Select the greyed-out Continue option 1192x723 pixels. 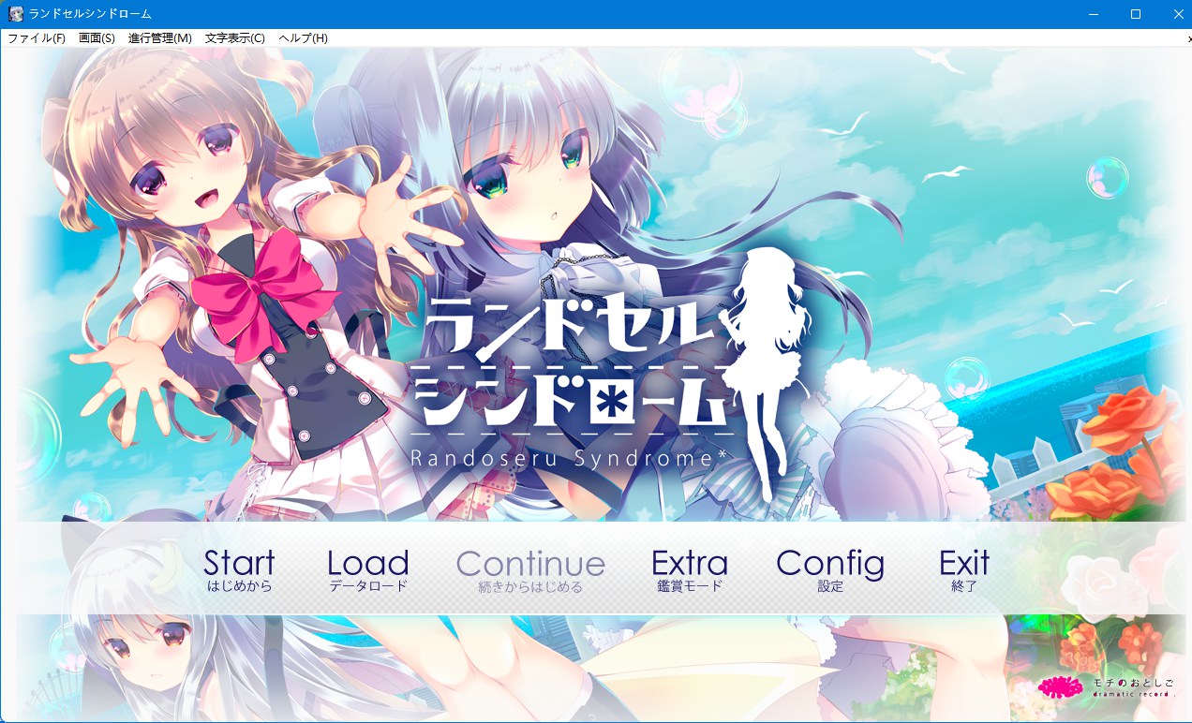click(530, 569)
